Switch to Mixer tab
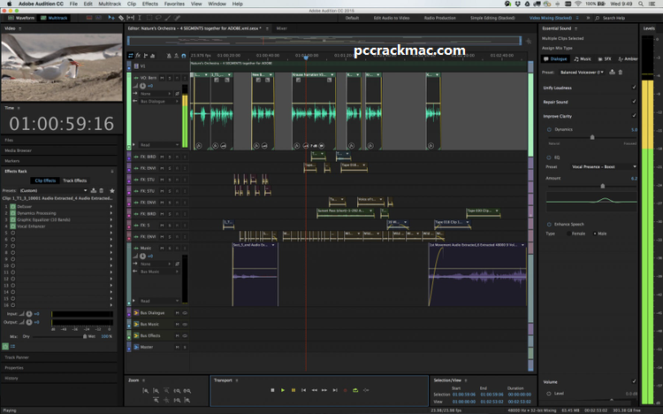The width and height of the screenshot is (663, 414). click(282, 28)
